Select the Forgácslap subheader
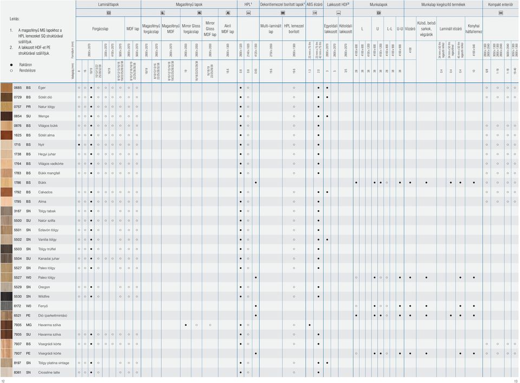This screenshot has height=383, width=520. [x=100, y=29]
